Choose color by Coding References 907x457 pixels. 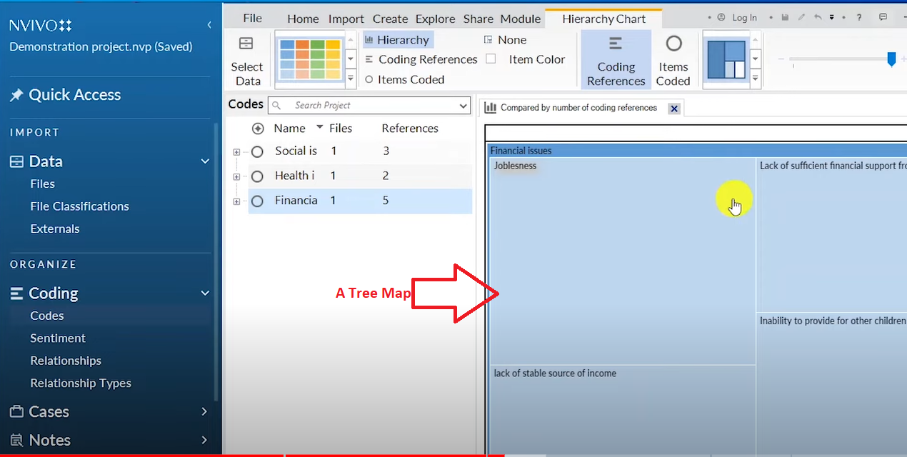click(421, 60)
